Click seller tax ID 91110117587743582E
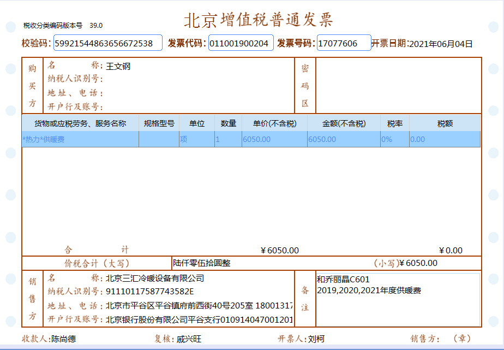Screen dimensions: 504x350 coord(150,292)
